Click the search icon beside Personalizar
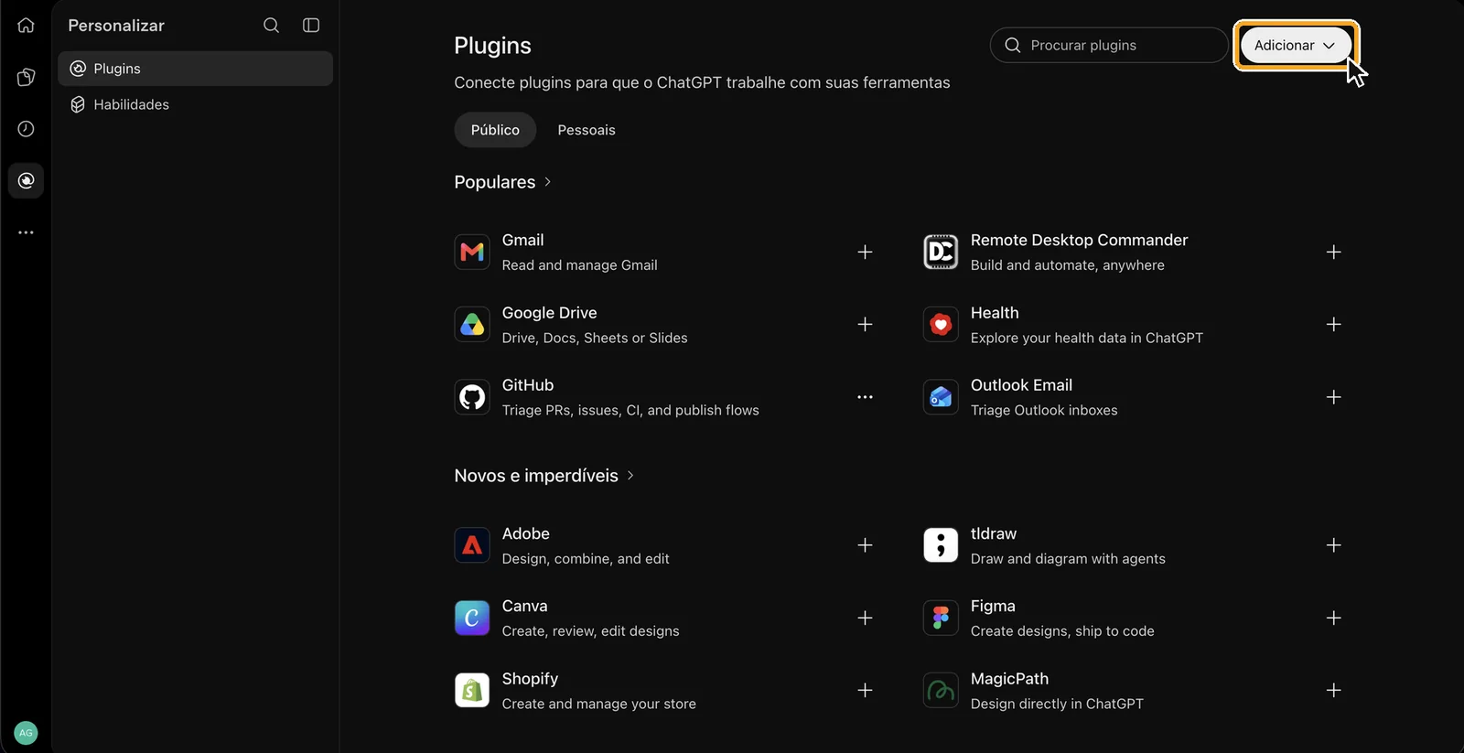Viewport: 1464px width, 753px height. [x=271, y=26]
